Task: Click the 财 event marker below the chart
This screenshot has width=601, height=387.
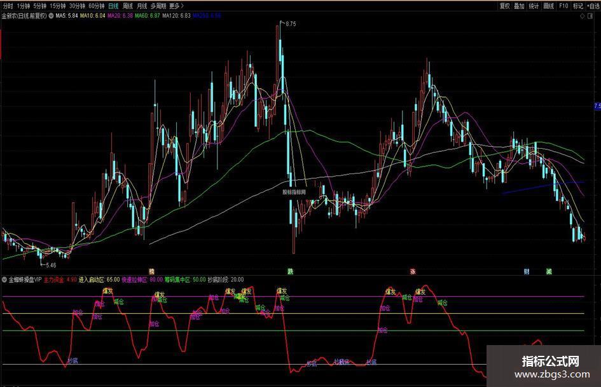Action: coord(526,271)
